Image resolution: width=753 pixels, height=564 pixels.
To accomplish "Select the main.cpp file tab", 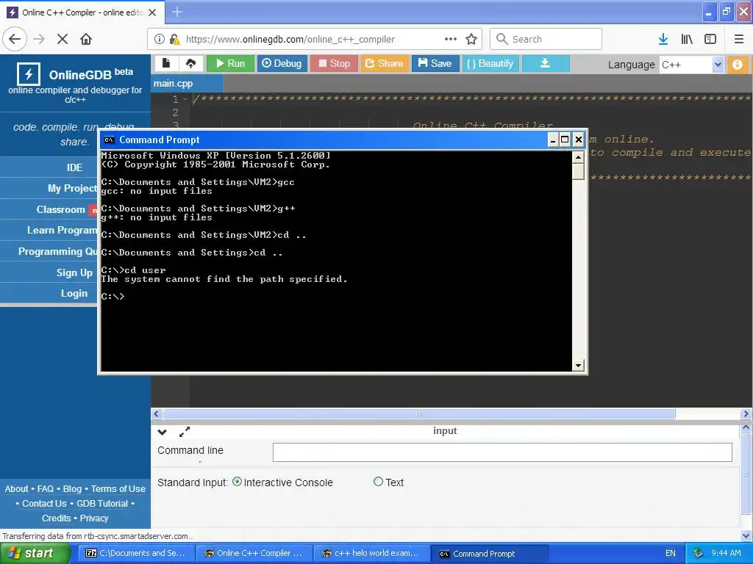I will [187, 84].
